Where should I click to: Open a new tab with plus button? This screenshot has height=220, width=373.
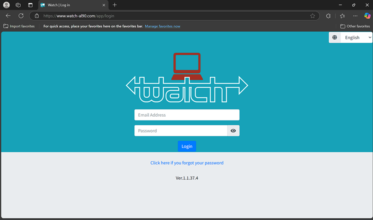coord(115,5)
